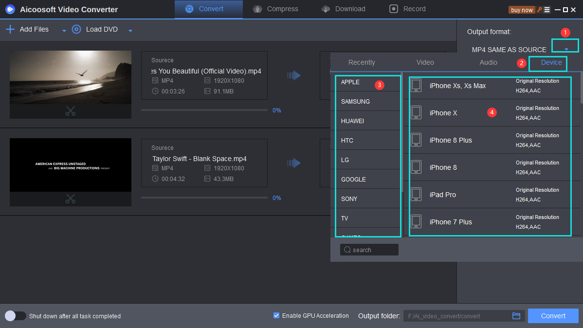Choose SONY in the brand list

[x=366, y=199]
